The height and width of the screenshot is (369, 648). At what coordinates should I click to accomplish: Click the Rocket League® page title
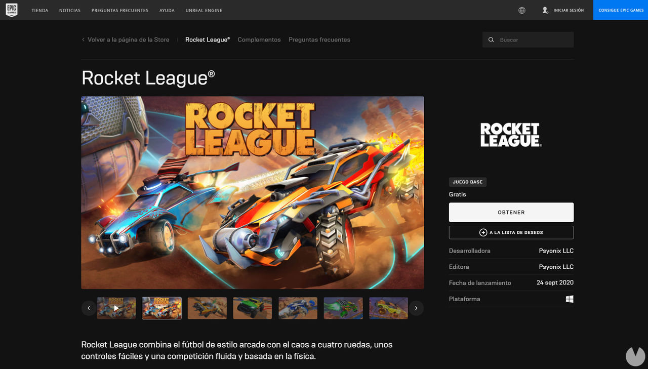point(148,78)
